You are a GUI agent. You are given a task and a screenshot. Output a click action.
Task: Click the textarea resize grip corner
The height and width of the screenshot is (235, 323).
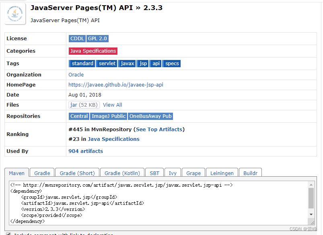point(312,223)
